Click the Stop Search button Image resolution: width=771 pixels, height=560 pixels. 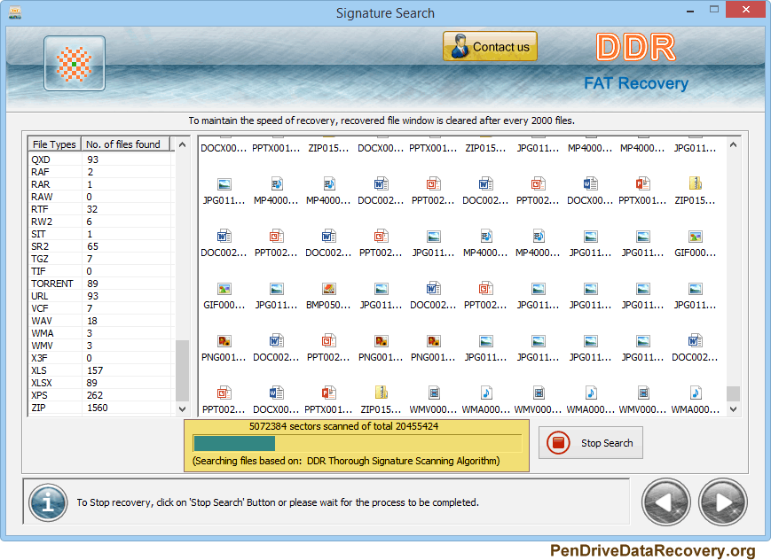591,443
